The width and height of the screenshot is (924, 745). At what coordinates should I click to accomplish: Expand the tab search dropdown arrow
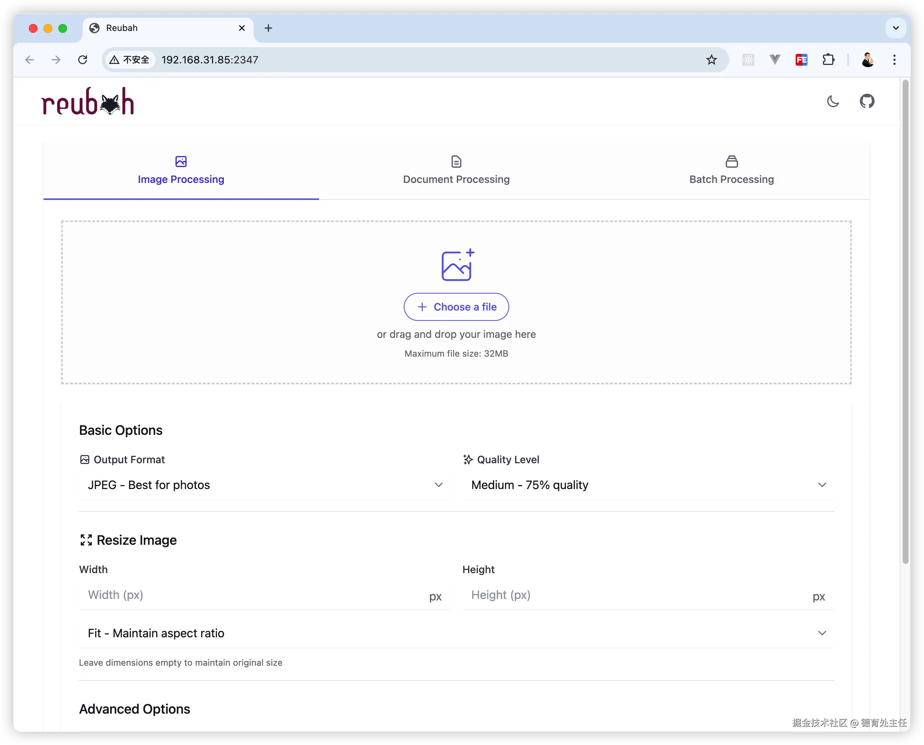(896, 28)
